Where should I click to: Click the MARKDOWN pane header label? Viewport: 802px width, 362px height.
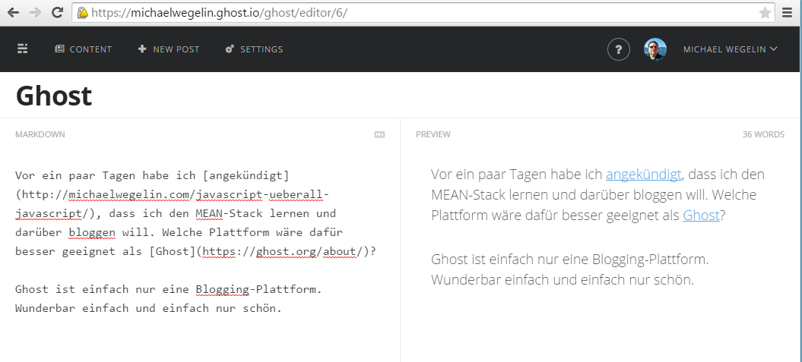(x=40, y=134)
